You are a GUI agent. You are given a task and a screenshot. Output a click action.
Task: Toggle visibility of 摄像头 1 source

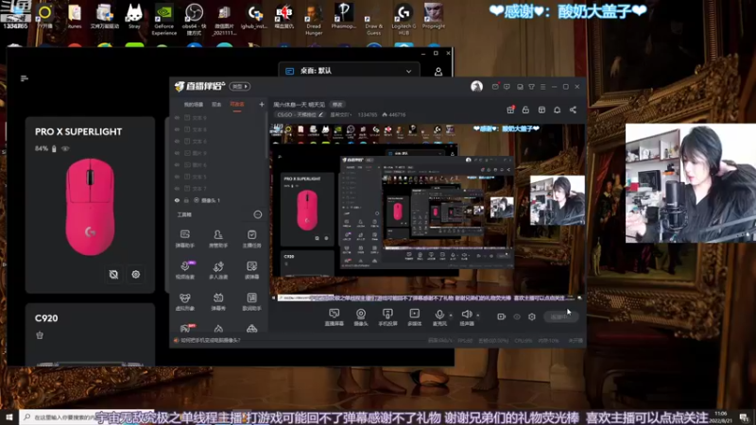coord(177,200)
